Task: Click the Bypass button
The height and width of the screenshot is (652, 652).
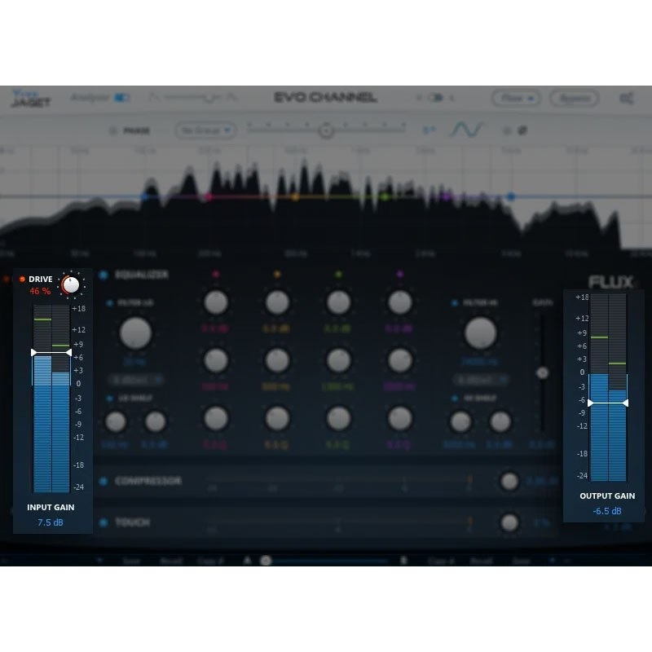Action: coord(575,98)
